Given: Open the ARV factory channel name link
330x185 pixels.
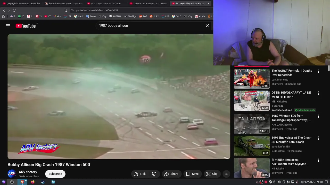Looking at the screenshot, I should point(28,172).
